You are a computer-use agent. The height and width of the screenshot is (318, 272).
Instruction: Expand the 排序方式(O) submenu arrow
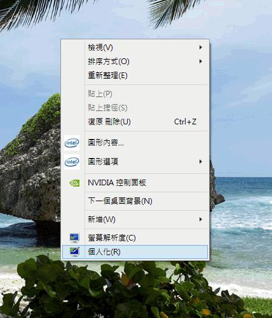tap(200, 62)
